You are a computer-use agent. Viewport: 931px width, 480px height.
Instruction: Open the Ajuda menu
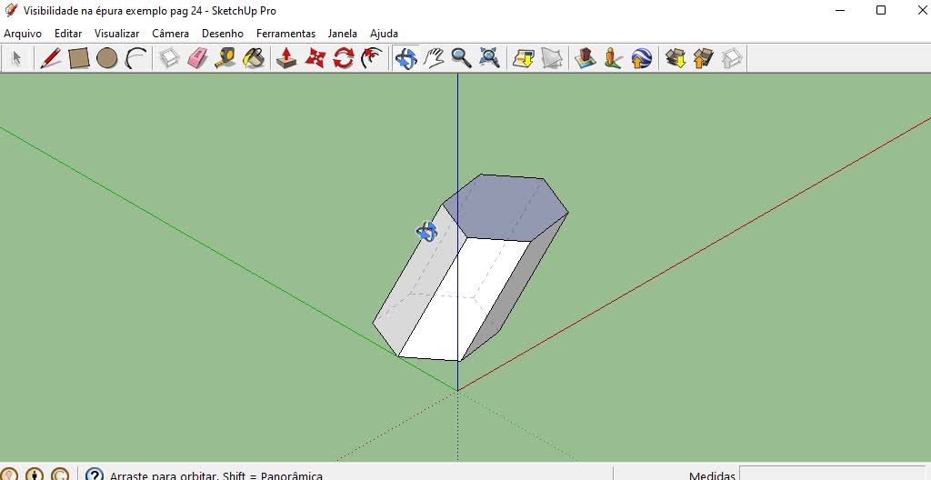[385, 34]
